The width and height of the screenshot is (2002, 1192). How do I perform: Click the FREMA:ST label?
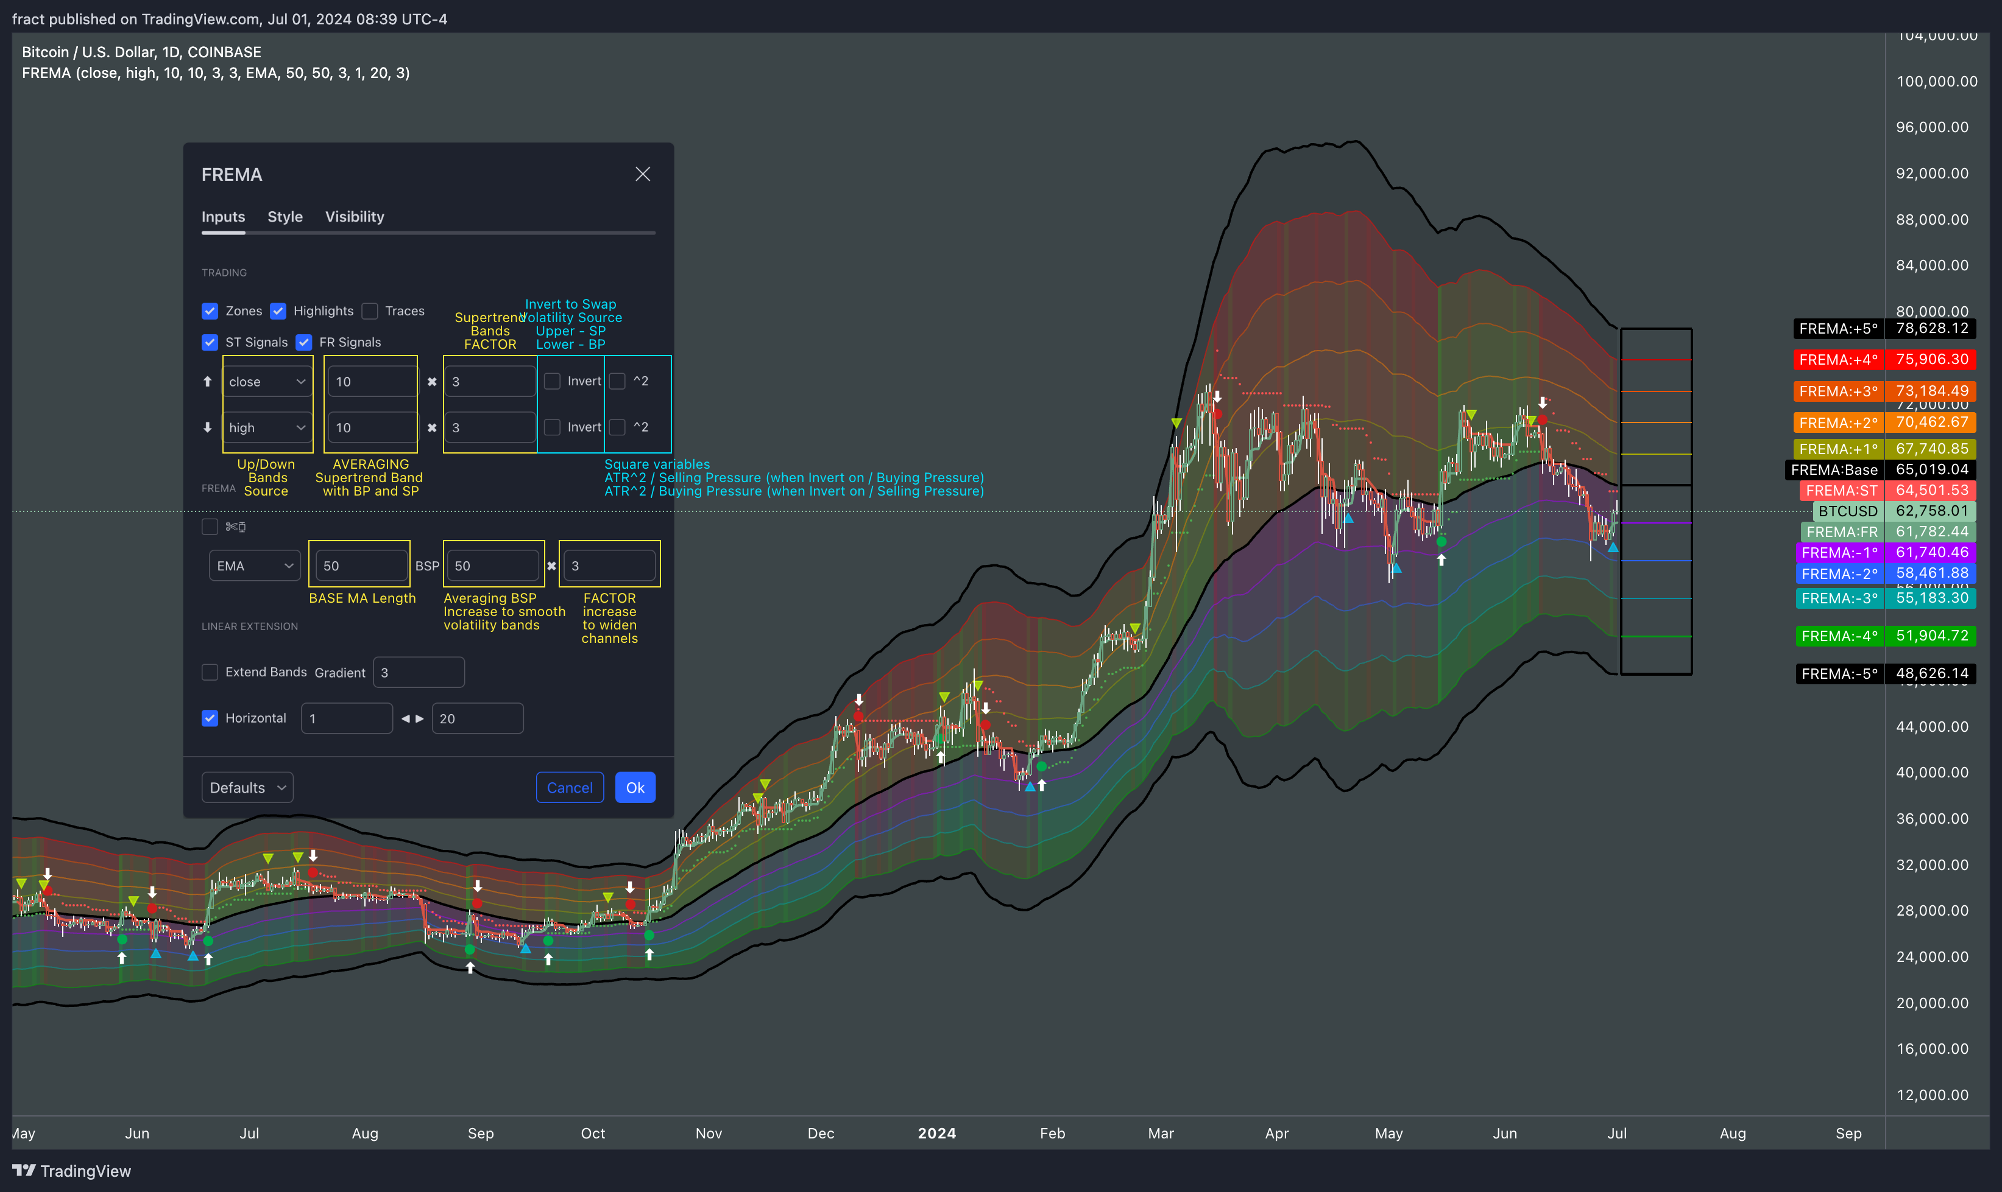1841,491
